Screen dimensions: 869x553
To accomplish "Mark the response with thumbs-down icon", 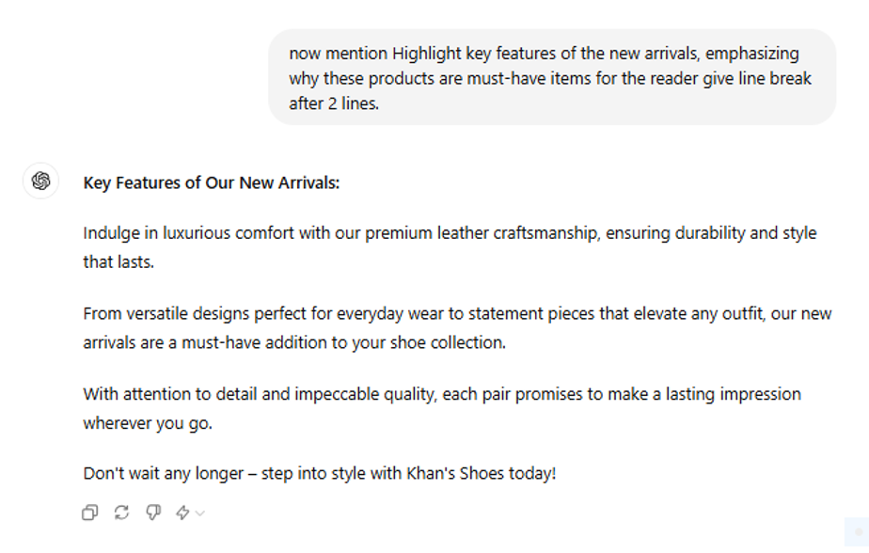I will (153, 513).
